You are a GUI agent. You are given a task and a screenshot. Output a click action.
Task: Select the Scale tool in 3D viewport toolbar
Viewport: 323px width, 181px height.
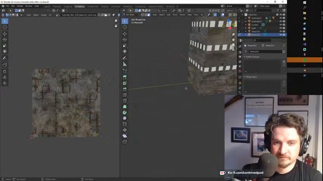click(x=125, y=46)
